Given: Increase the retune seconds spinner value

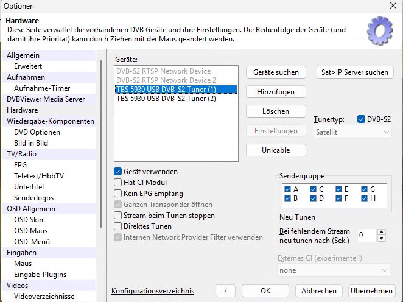Looking at the screenshot, I should (x=381, y=232).
